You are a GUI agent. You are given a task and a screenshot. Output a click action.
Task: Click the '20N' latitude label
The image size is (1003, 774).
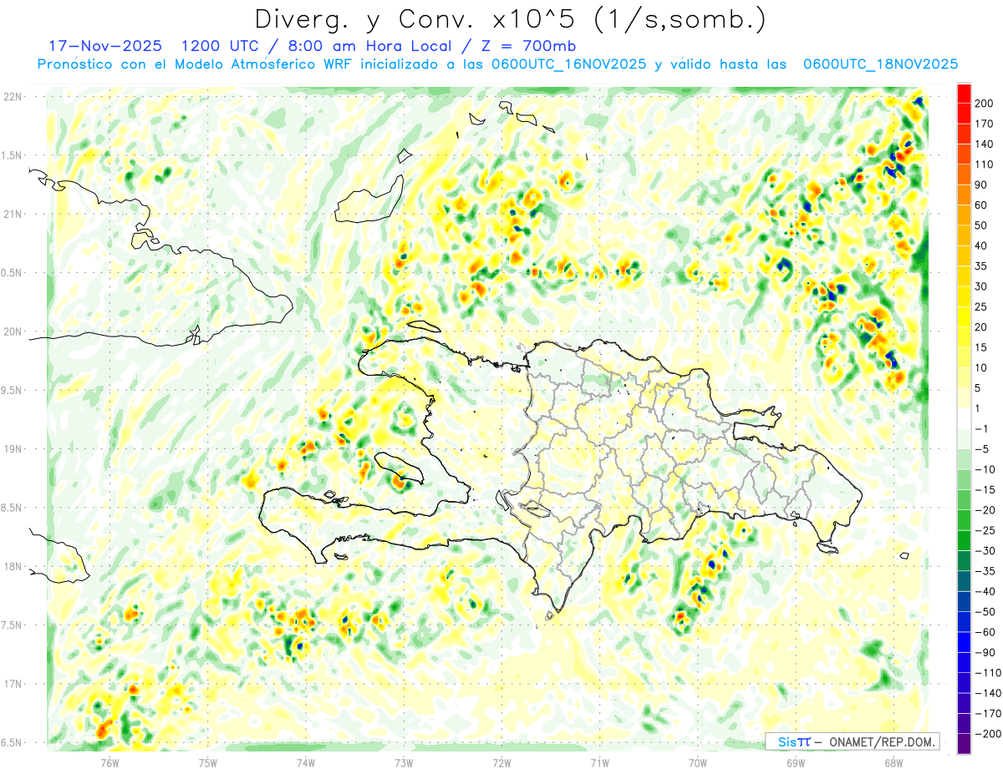[x=14, y=331]
